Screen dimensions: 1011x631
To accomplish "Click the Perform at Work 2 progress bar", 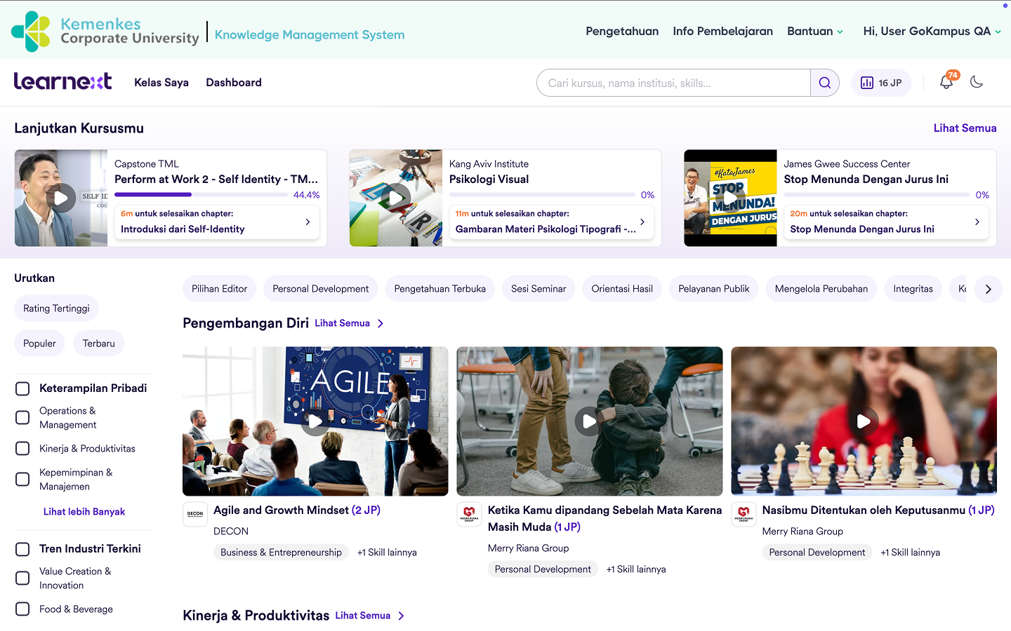I will click(x=201, y=195).
